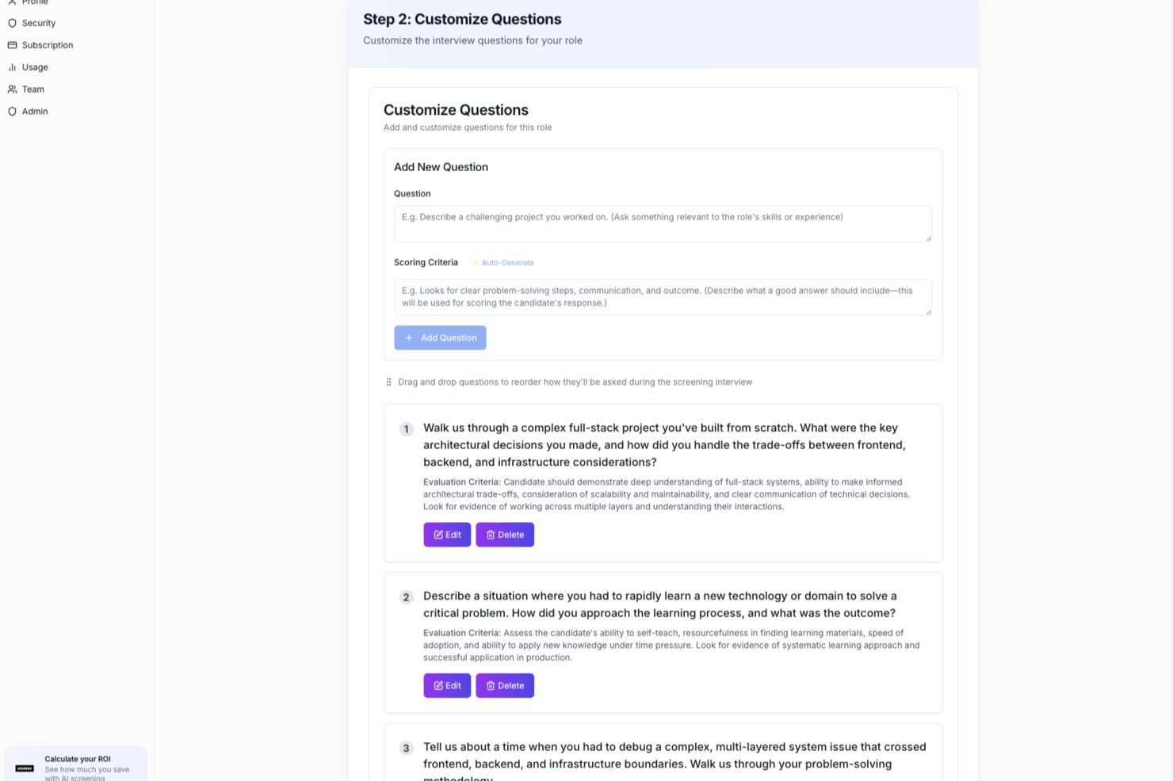This screenshot has width=1173, height=781.
Task: Click the Team people icon
Action: point(12,90)
